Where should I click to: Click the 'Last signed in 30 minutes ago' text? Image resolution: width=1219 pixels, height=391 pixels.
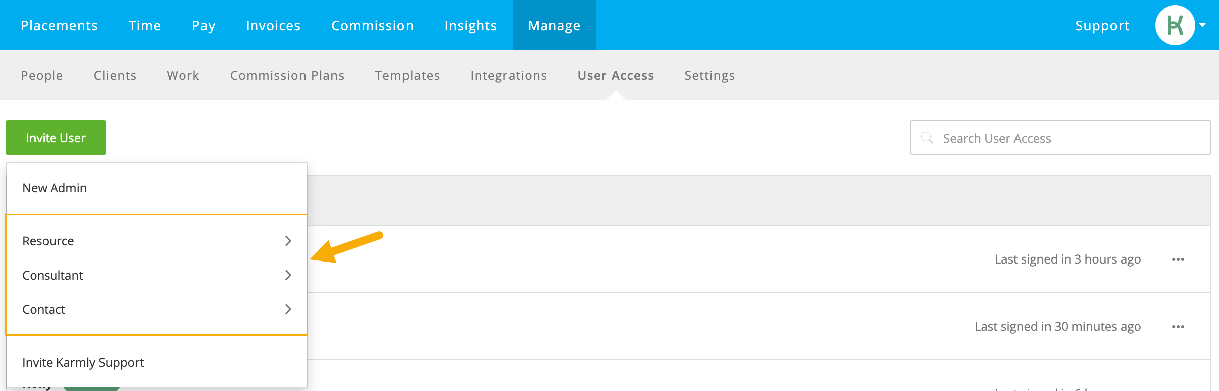coord(1058,327)
